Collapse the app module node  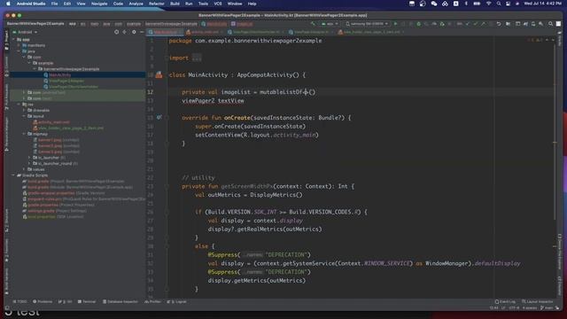click(x=14, y=39)
